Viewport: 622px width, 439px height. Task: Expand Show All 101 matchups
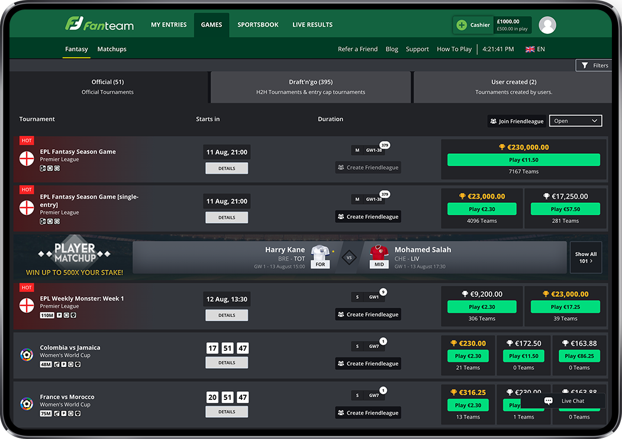click(586, 257)
